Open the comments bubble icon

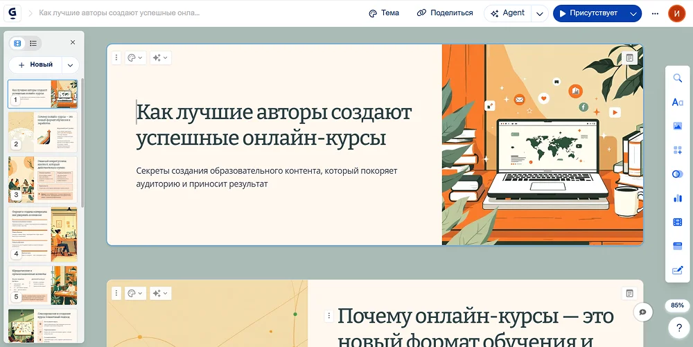[642, 312]
